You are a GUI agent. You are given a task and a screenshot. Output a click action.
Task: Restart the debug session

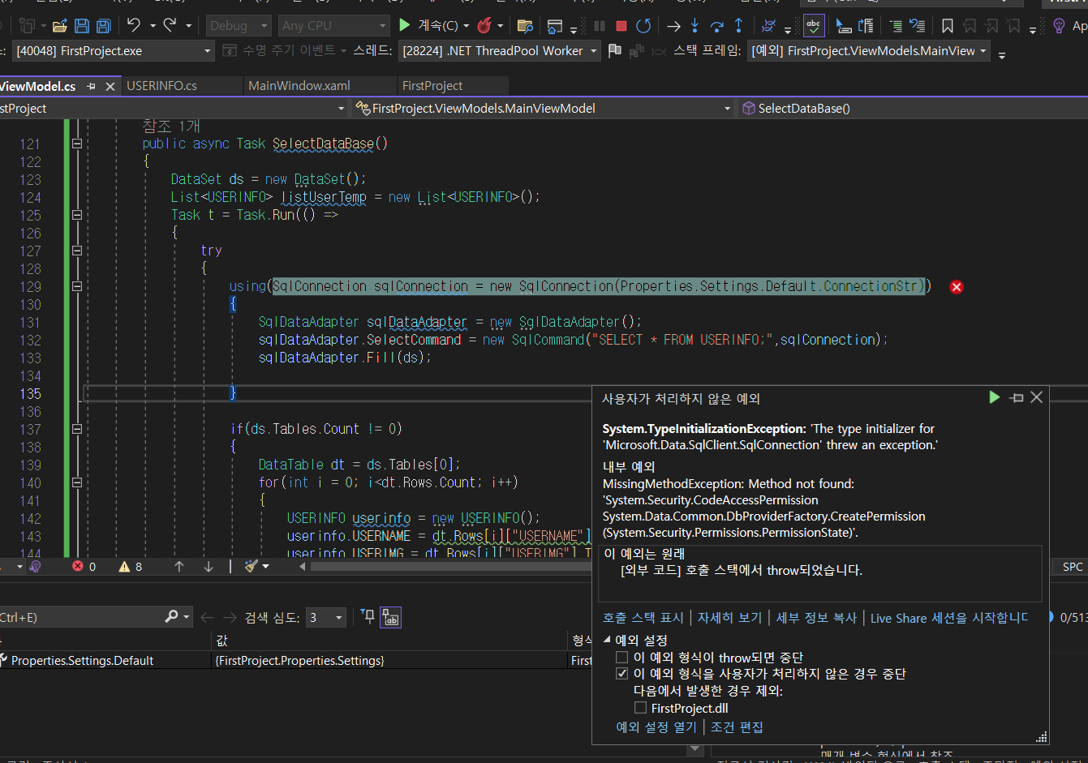click(x=643, y=26)
